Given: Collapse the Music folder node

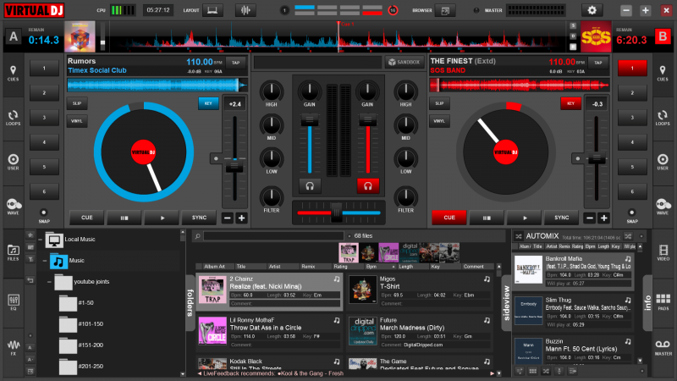Looking at the screenshot, I should 45,261.
